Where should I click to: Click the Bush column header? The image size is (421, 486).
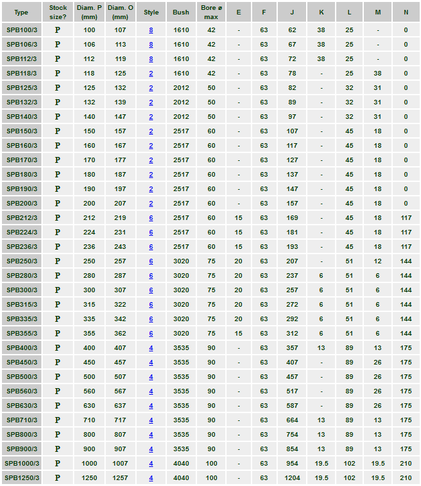pos(181,12)
